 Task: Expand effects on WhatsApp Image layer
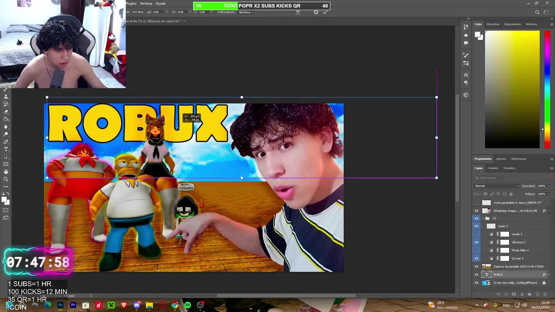tap(549, 211)
